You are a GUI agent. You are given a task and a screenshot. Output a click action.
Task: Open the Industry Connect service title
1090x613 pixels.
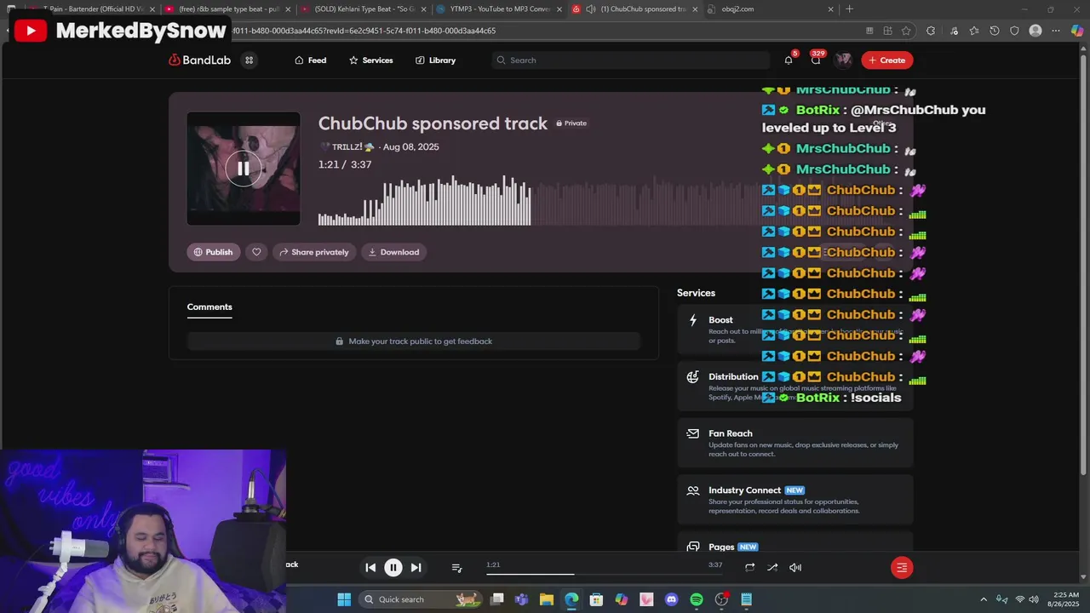pos(745,490)
